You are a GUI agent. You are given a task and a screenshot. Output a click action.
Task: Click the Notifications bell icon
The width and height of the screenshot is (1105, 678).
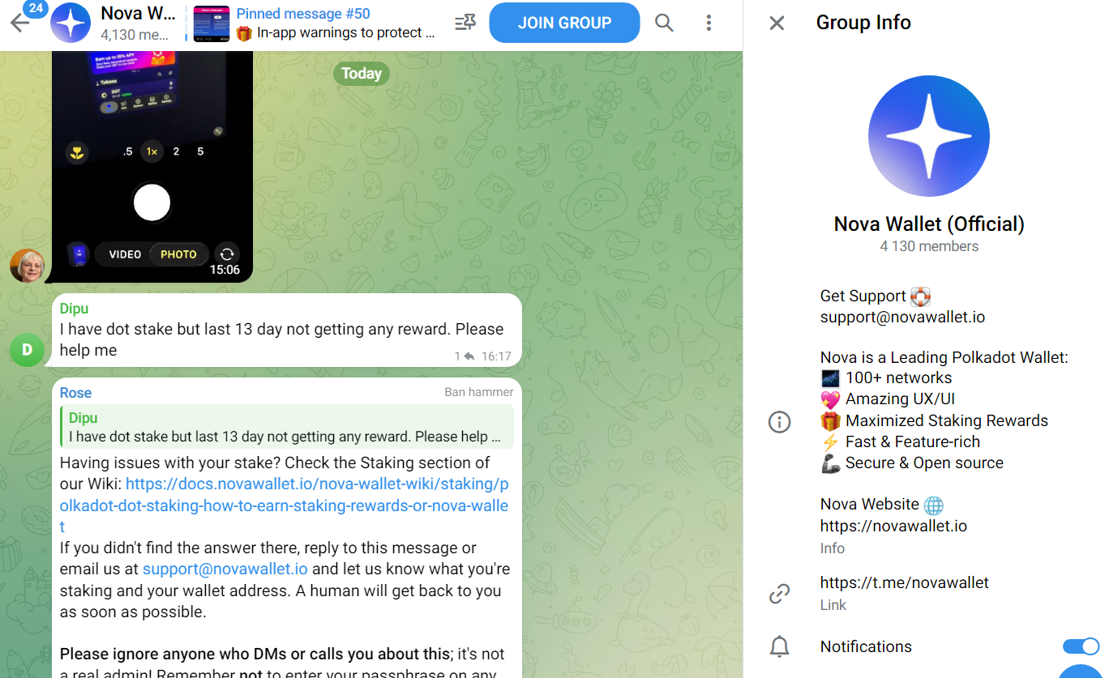click(779, 646)
